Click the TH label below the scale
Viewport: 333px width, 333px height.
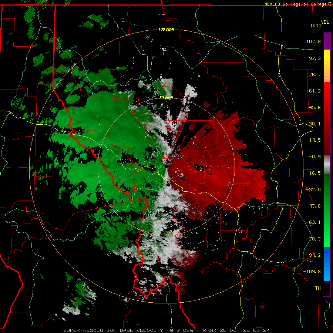[x=318, y=288]
